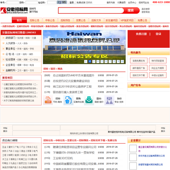170x170 pixels.
Task: Open the 合肥市招标网 city link
Action: (8, 26)
